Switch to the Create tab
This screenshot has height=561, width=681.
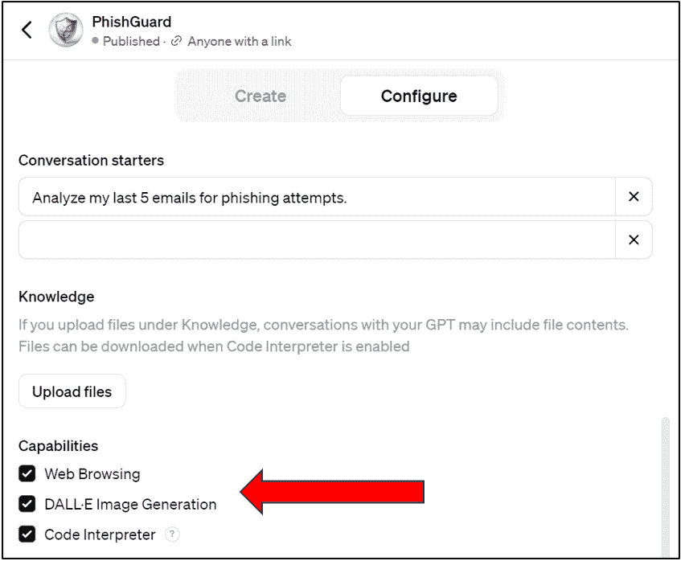pyautogui.click(x=261, y=96)
